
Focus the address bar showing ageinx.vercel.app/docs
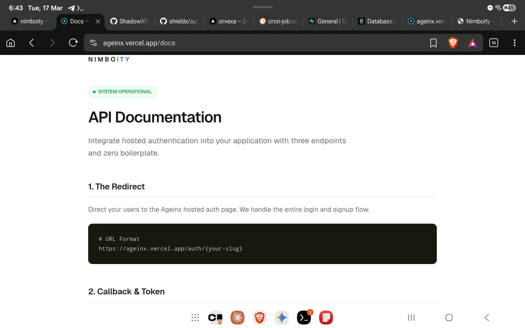262,43
